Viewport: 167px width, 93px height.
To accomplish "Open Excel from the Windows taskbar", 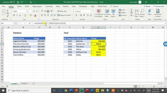I will [x=82, y=90].
